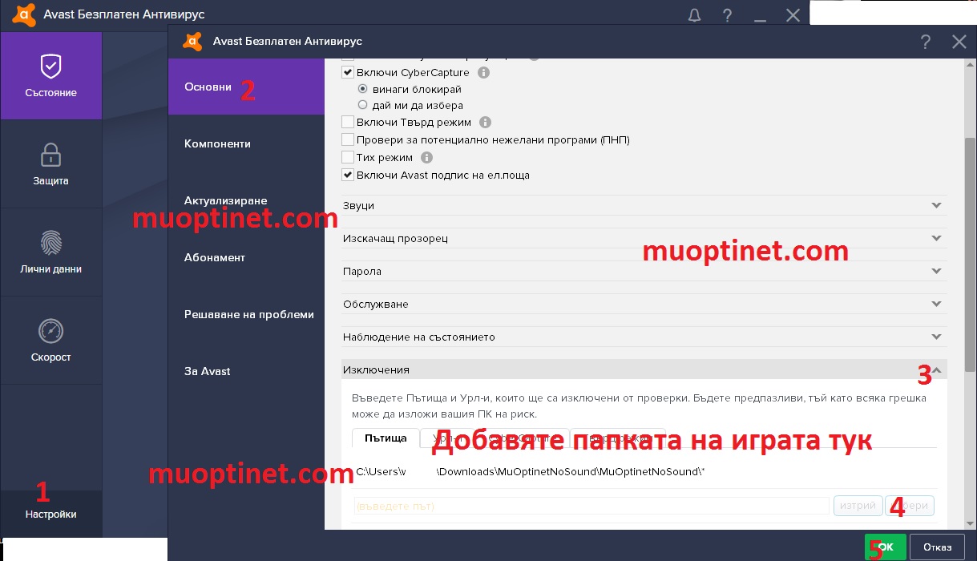Cancel with the Отказ button
977x561 pixels.
(937, 547)
